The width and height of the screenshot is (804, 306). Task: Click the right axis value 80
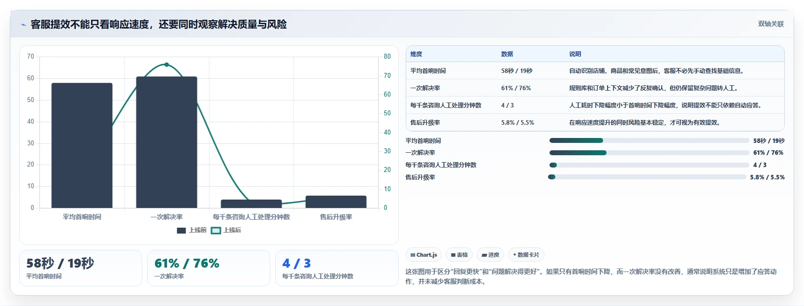387,57
